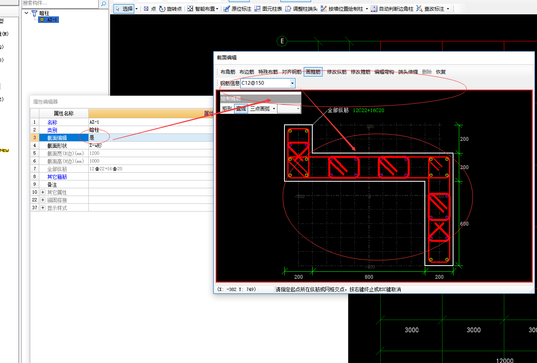Choose the 三点画弧 drawing mode
The height and width of the screenshot is (363, 537).
pos(260,109)
